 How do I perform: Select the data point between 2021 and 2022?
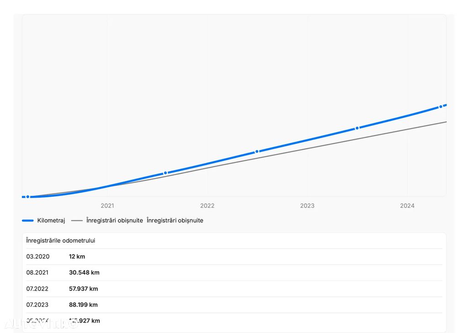coord(165,173)
